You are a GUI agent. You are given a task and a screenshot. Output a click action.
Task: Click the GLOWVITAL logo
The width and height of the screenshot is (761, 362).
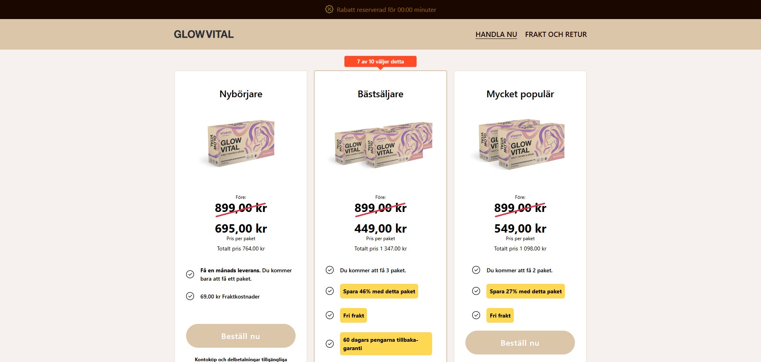click(204, 35)
